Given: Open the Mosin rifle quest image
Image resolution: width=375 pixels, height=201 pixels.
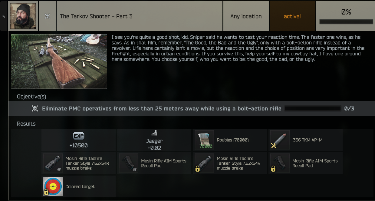Looking at the screenshot, I should (x=59, y=61).
